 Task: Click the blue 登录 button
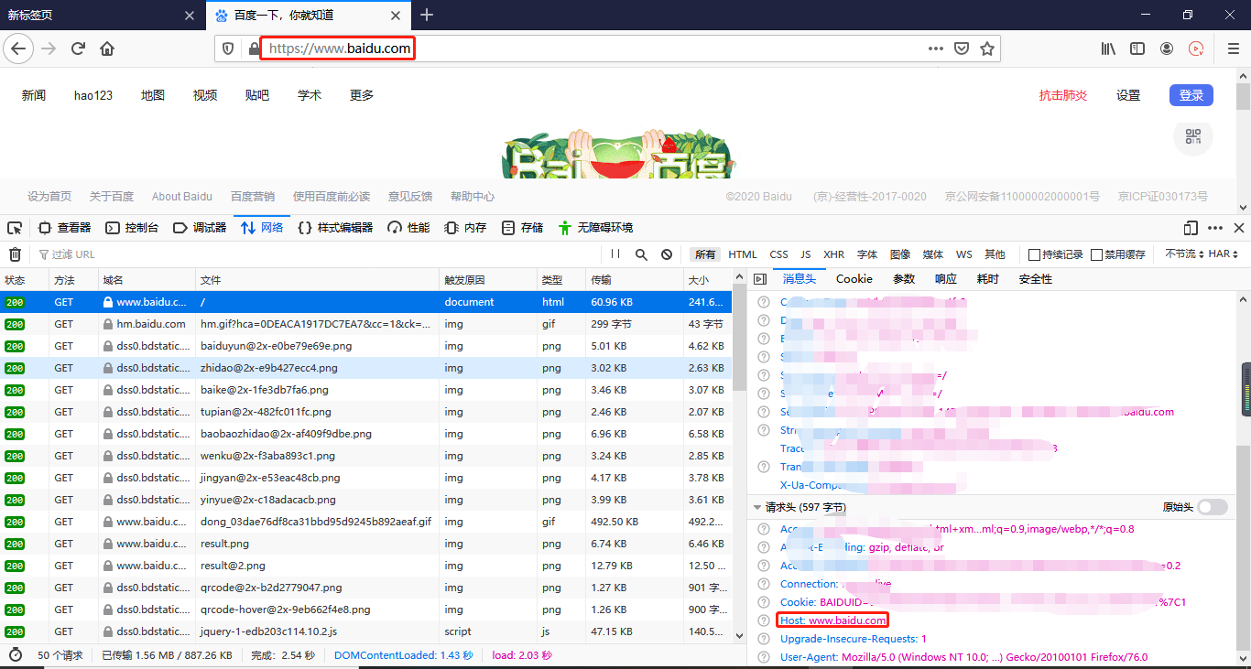click(1191, 95)
